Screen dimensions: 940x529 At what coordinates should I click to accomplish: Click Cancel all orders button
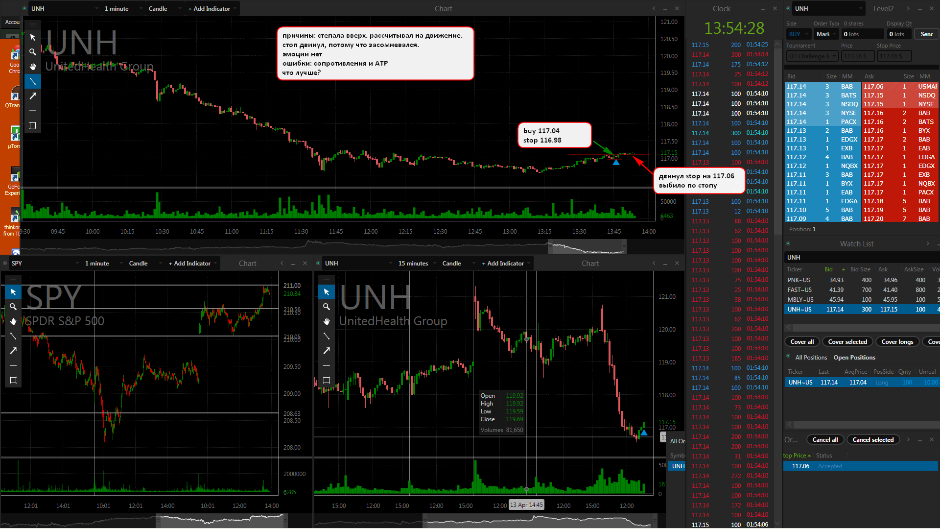coord(825,440)
